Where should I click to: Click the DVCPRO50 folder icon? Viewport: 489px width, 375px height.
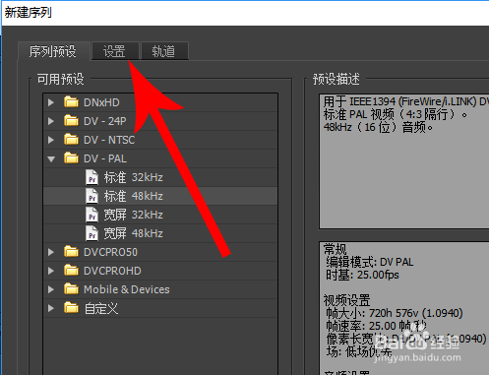(x=71, y=252)
